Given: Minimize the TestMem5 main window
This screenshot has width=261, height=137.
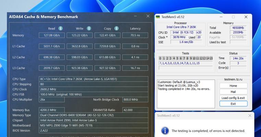Looking at the screenshot, I should pos(221,17).
